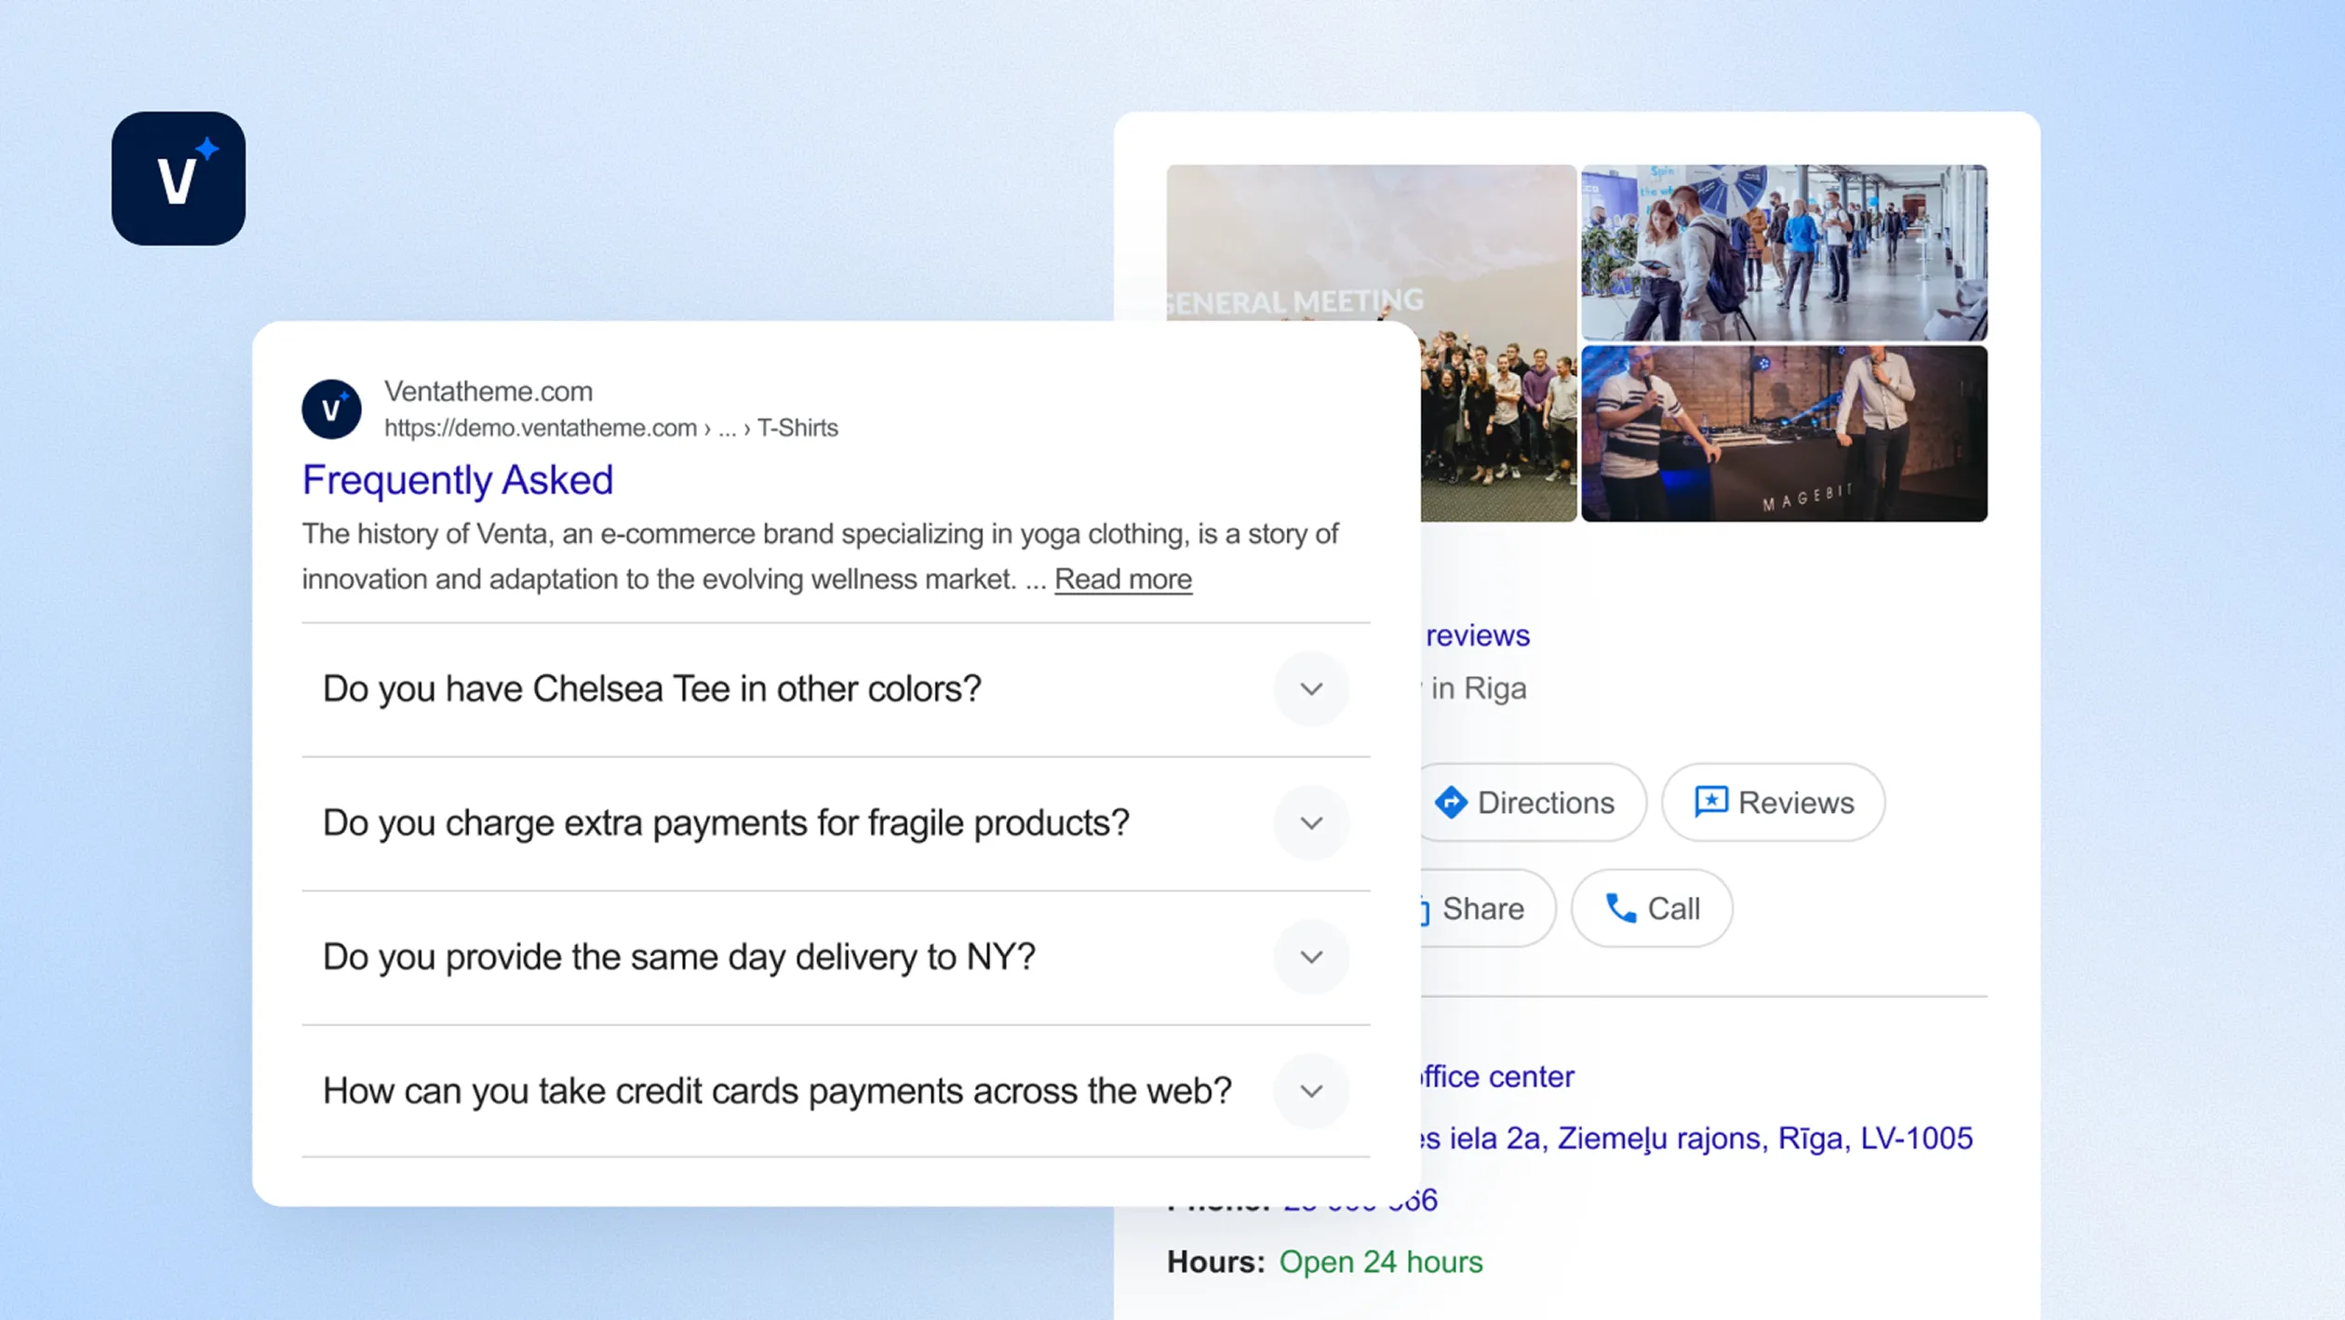The width and height of the screenshot is (2345, 1320).
Task: Click the Reviews star speech-bubble icon
Action: point(1710,802)
